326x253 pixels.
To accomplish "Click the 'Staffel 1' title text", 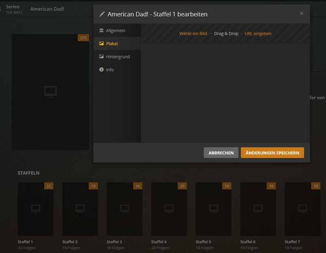I will (x=25, y=242).
